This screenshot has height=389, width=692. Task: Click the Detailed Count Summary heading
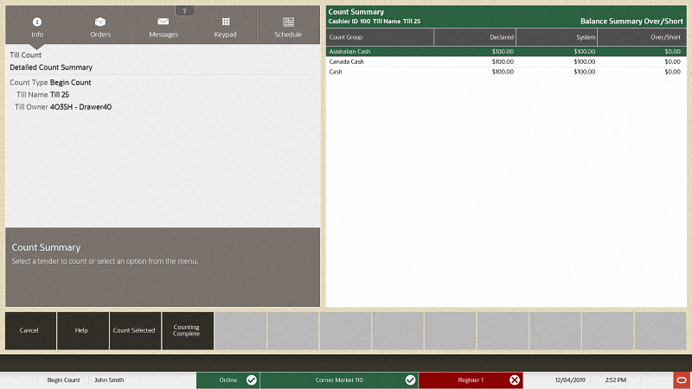(x=51, y=67)
